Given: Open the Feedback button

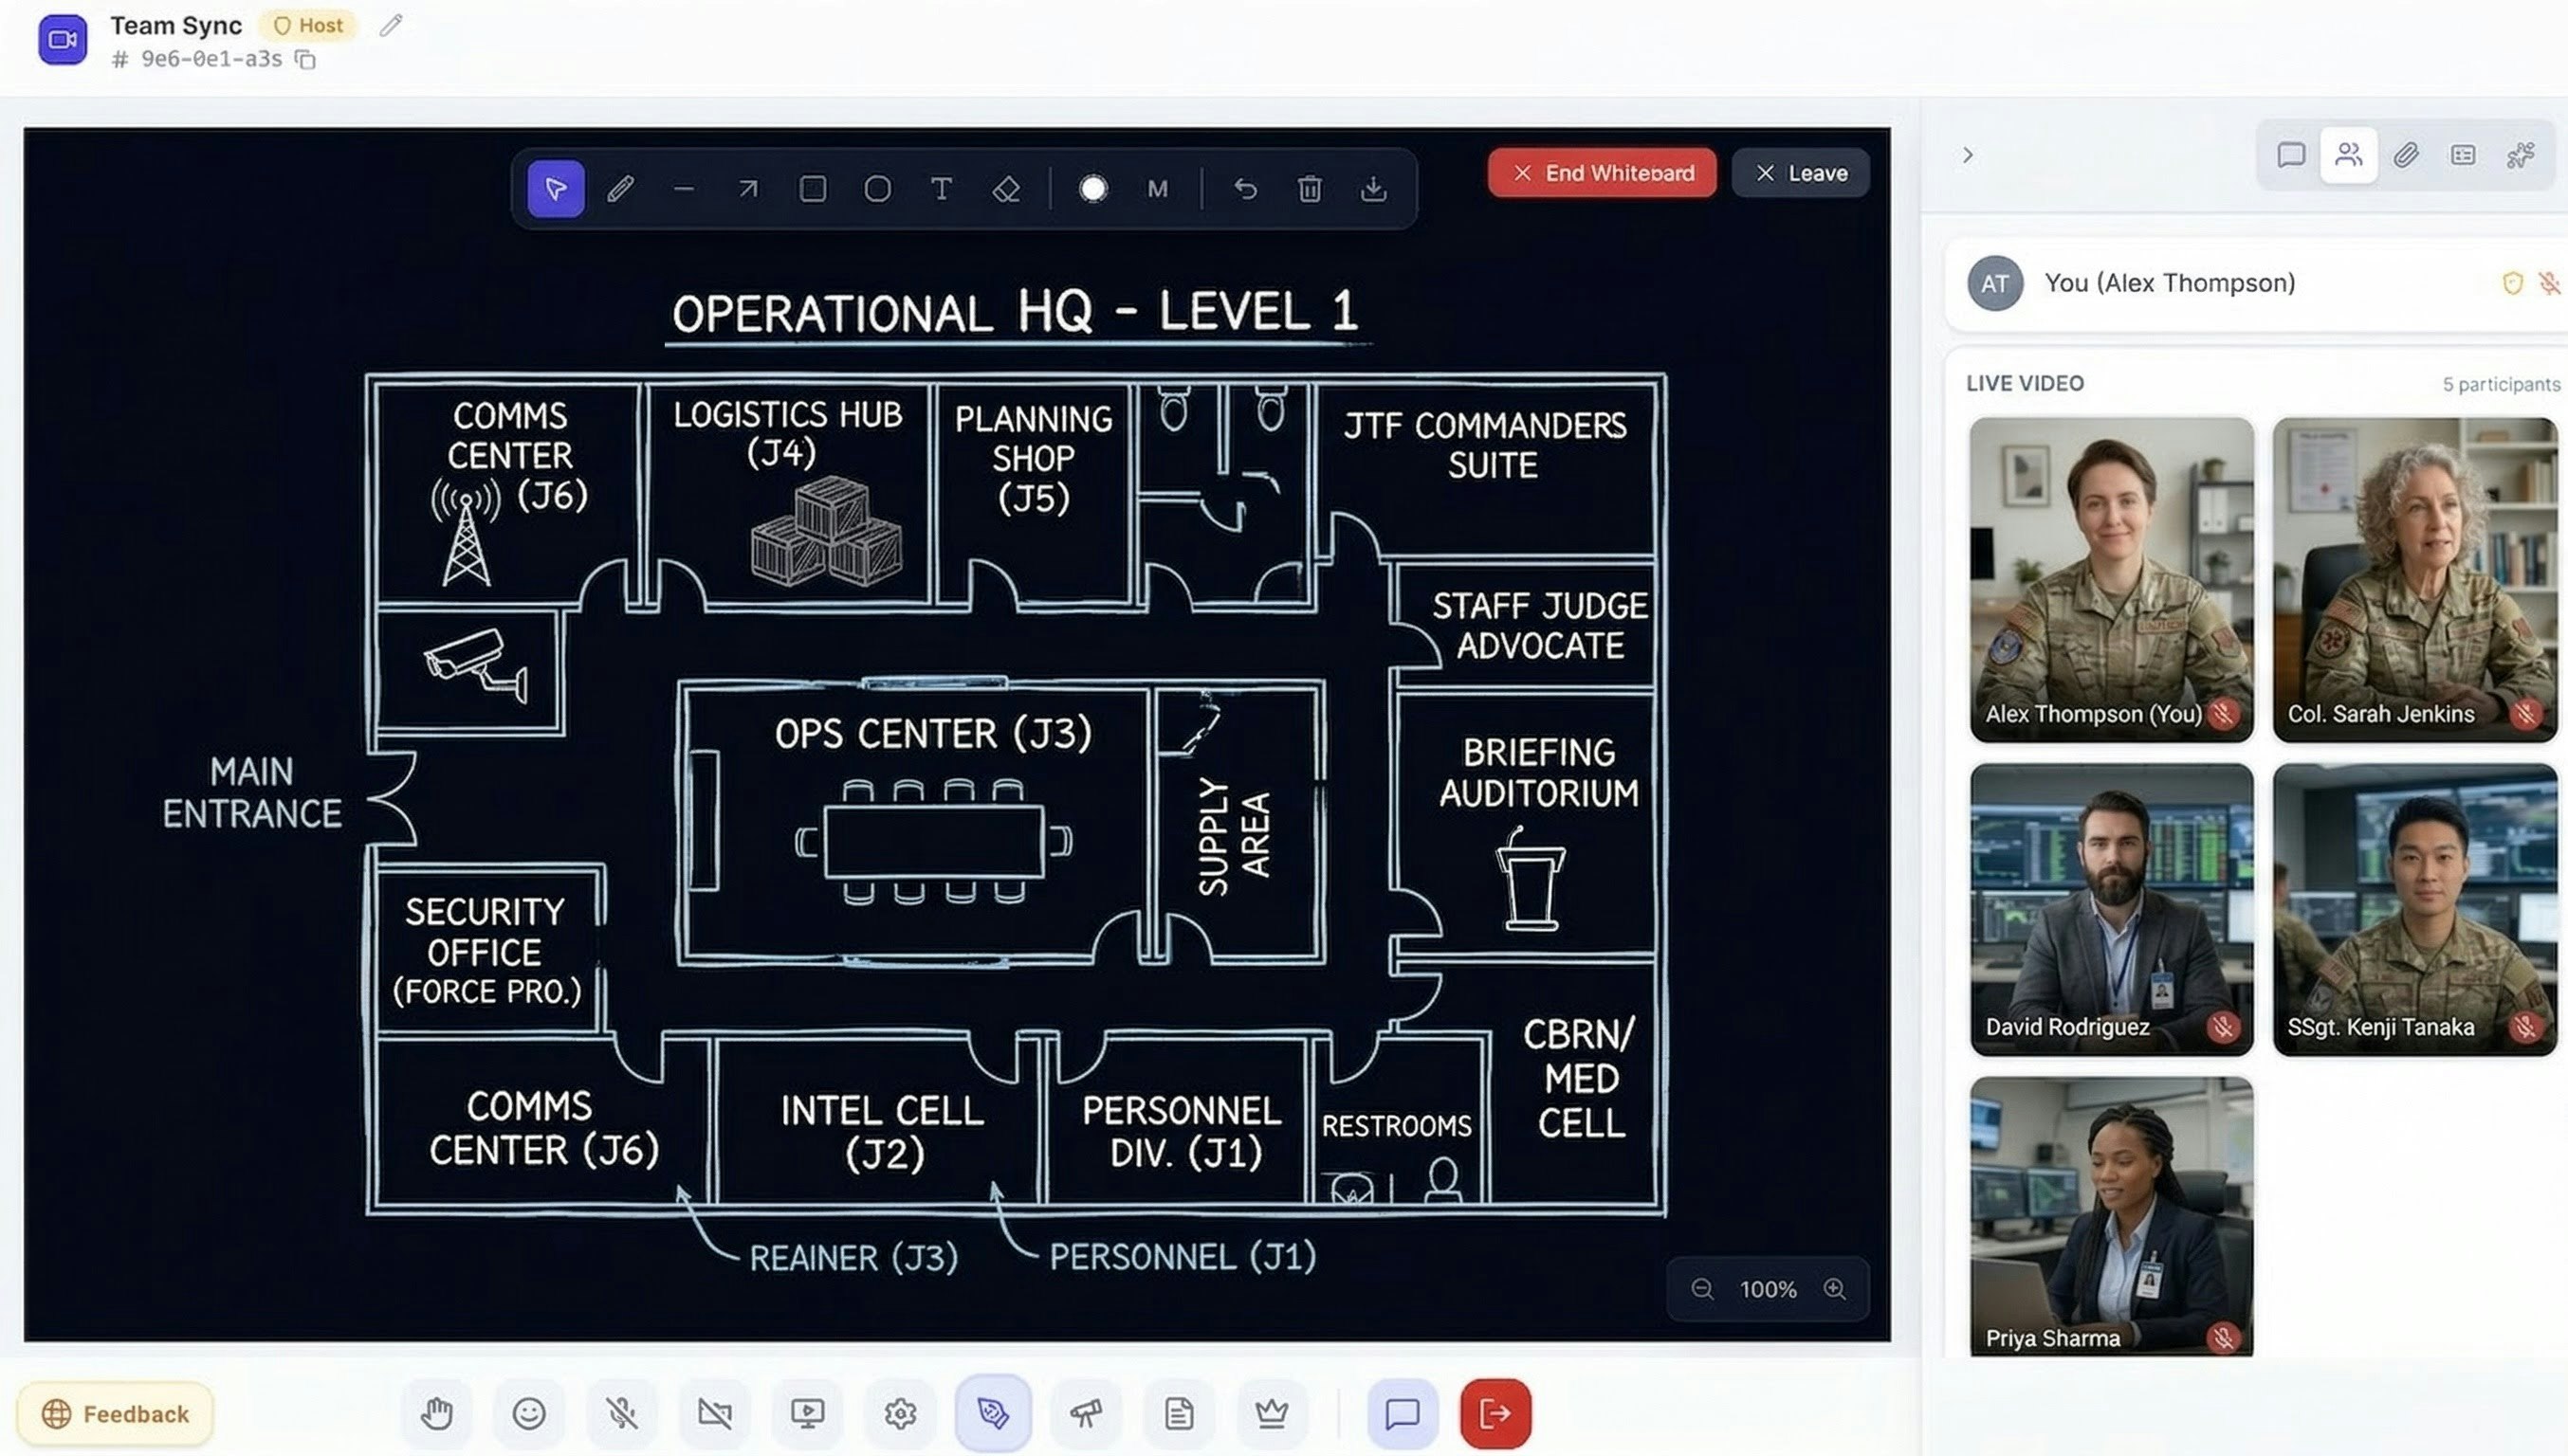Looking at the screenshot, I should click(115, 1413).
